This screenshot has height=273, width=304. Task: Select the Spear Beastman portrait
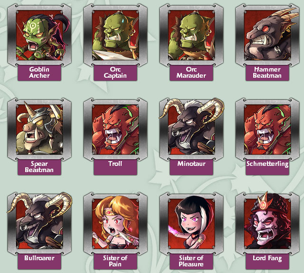tap(39, 129)
